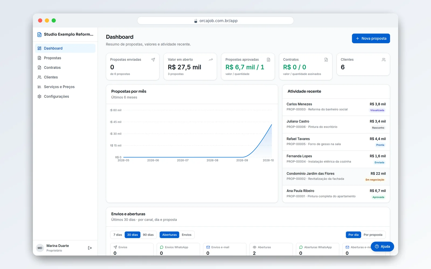This screenshot has width=431, height=269.
Task: Click the MD user avatar
Action: [40, 248]
